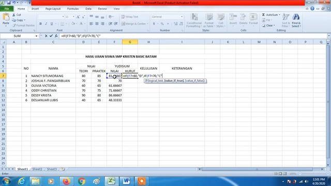This screenshot has height=186, width=331.
Task: Click the Clear button in Editing
Action: (x=268, y=25)
